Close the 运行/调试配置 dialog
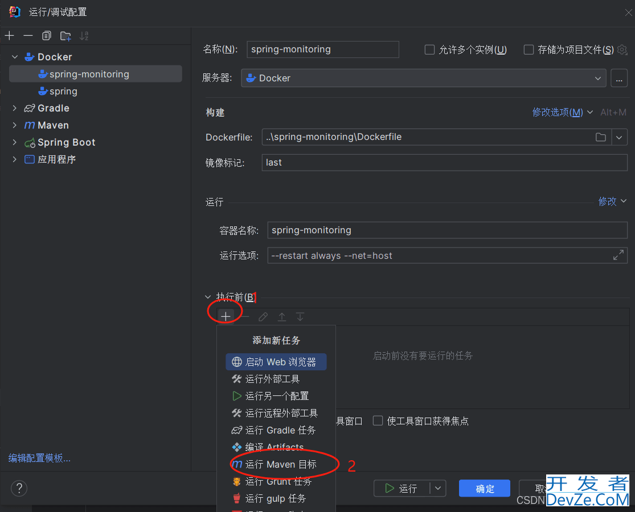The width and height of the screenshot is (635, 512). 628,13
